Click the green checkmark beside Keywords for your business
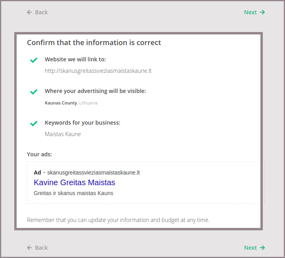This screenshot has width=285, height=258. (x=34, y=123)
